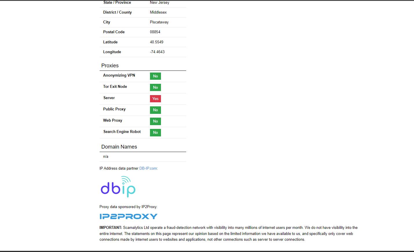Click the postal code 08854
This screenshot has width=414, height=252.
155,32
